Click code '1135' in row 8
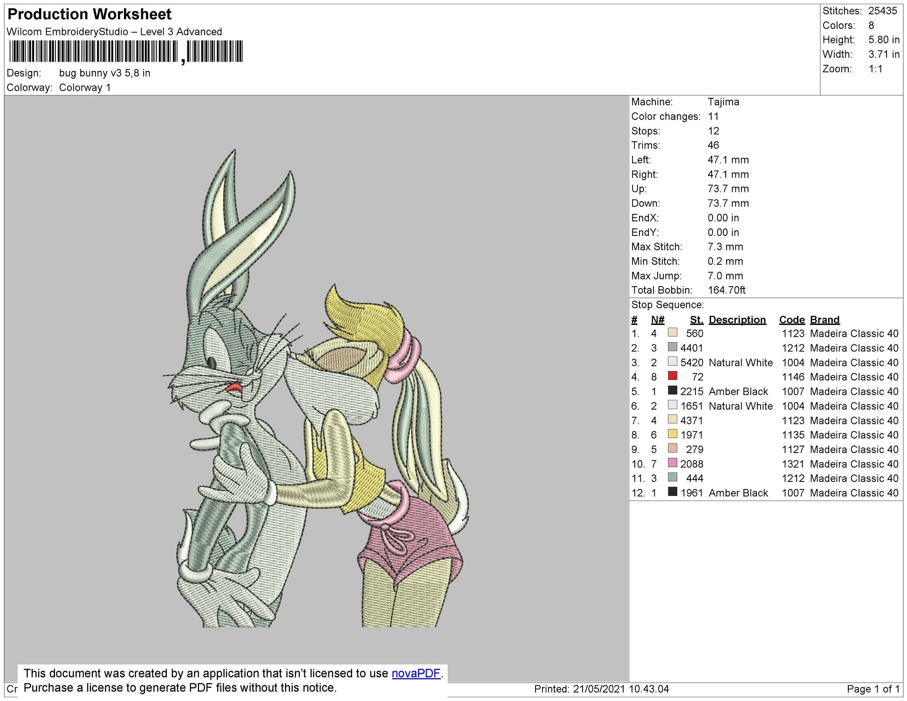Screen dimensions: 907x701 click(793, 435)
